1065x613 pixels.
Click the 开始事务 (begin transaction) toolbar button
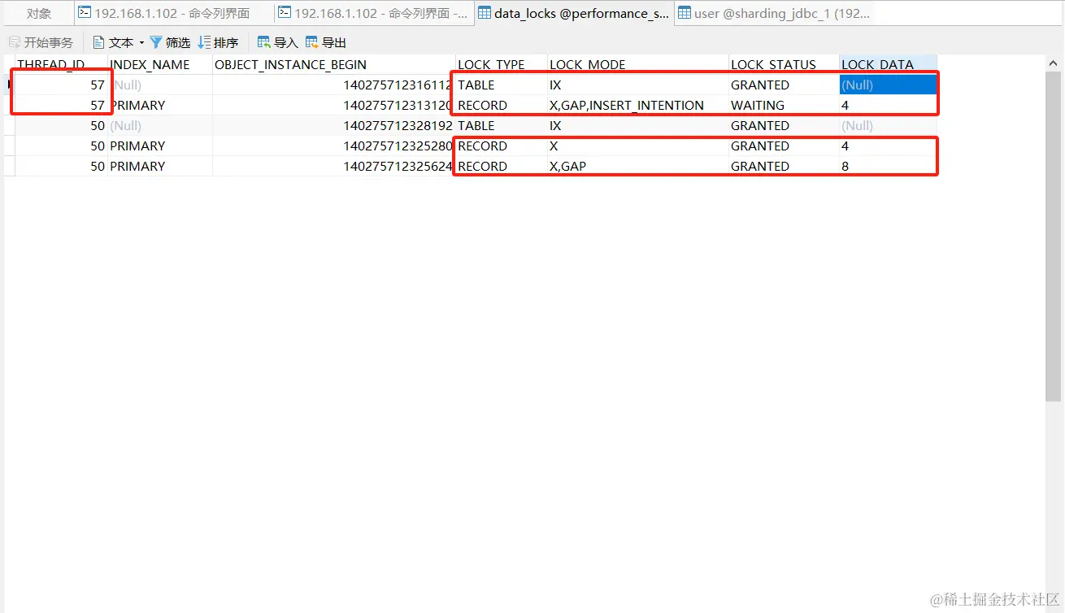pos(41,42)
